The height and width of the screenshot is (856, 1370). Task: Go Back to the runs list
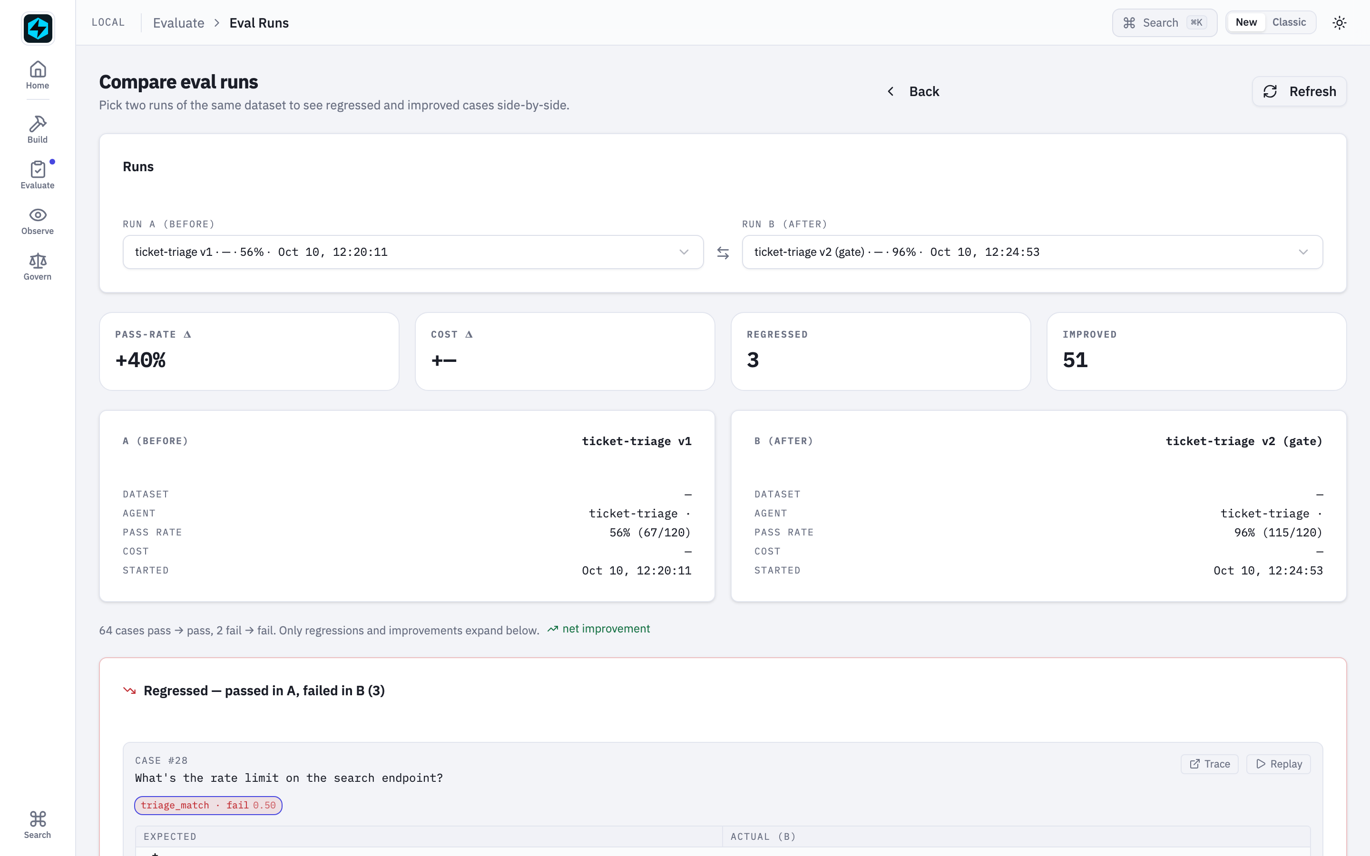click(x=913, y=91)
